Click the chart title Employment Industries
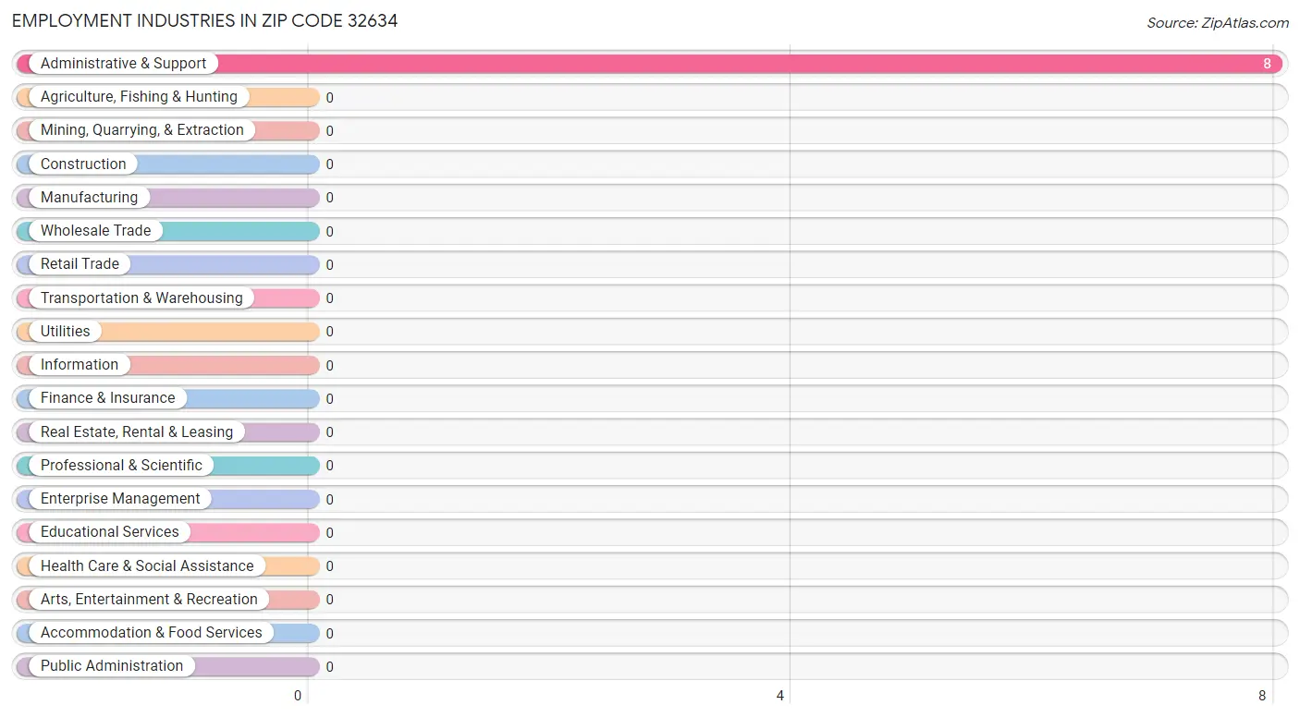 click(204, 20)
